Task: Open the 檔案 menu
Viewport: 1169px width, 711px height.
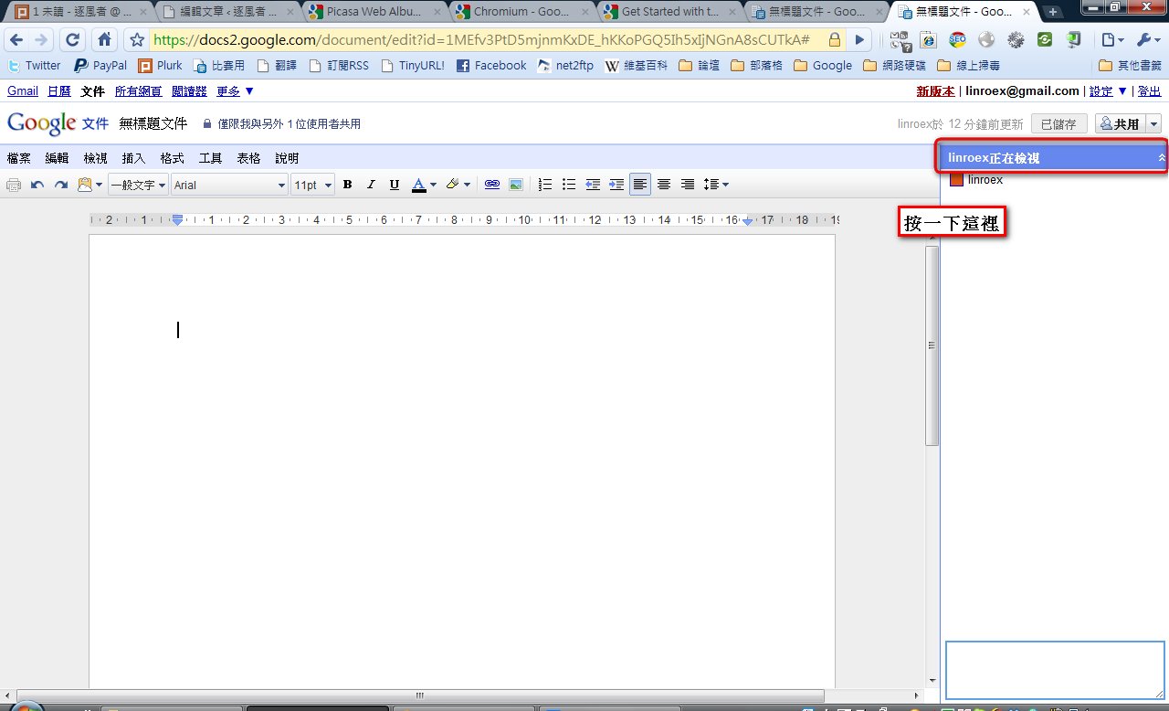Action: [x=18, y=158]
